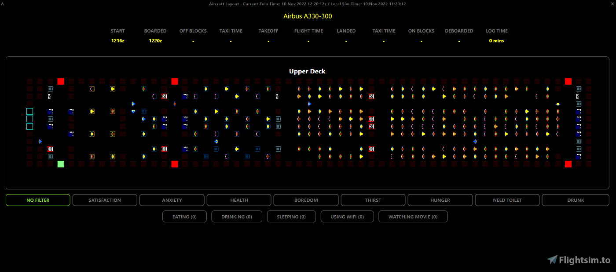Open the EATING (0) passenger list
This screenshot has width=616, height=272.
click(184, 216)
